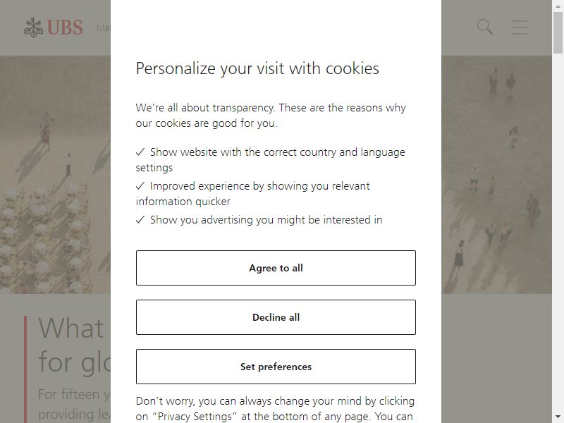Viewport: 564px width, 423px height.
Task: Accept cookies with Agree to all
Action: click(276, 268)
